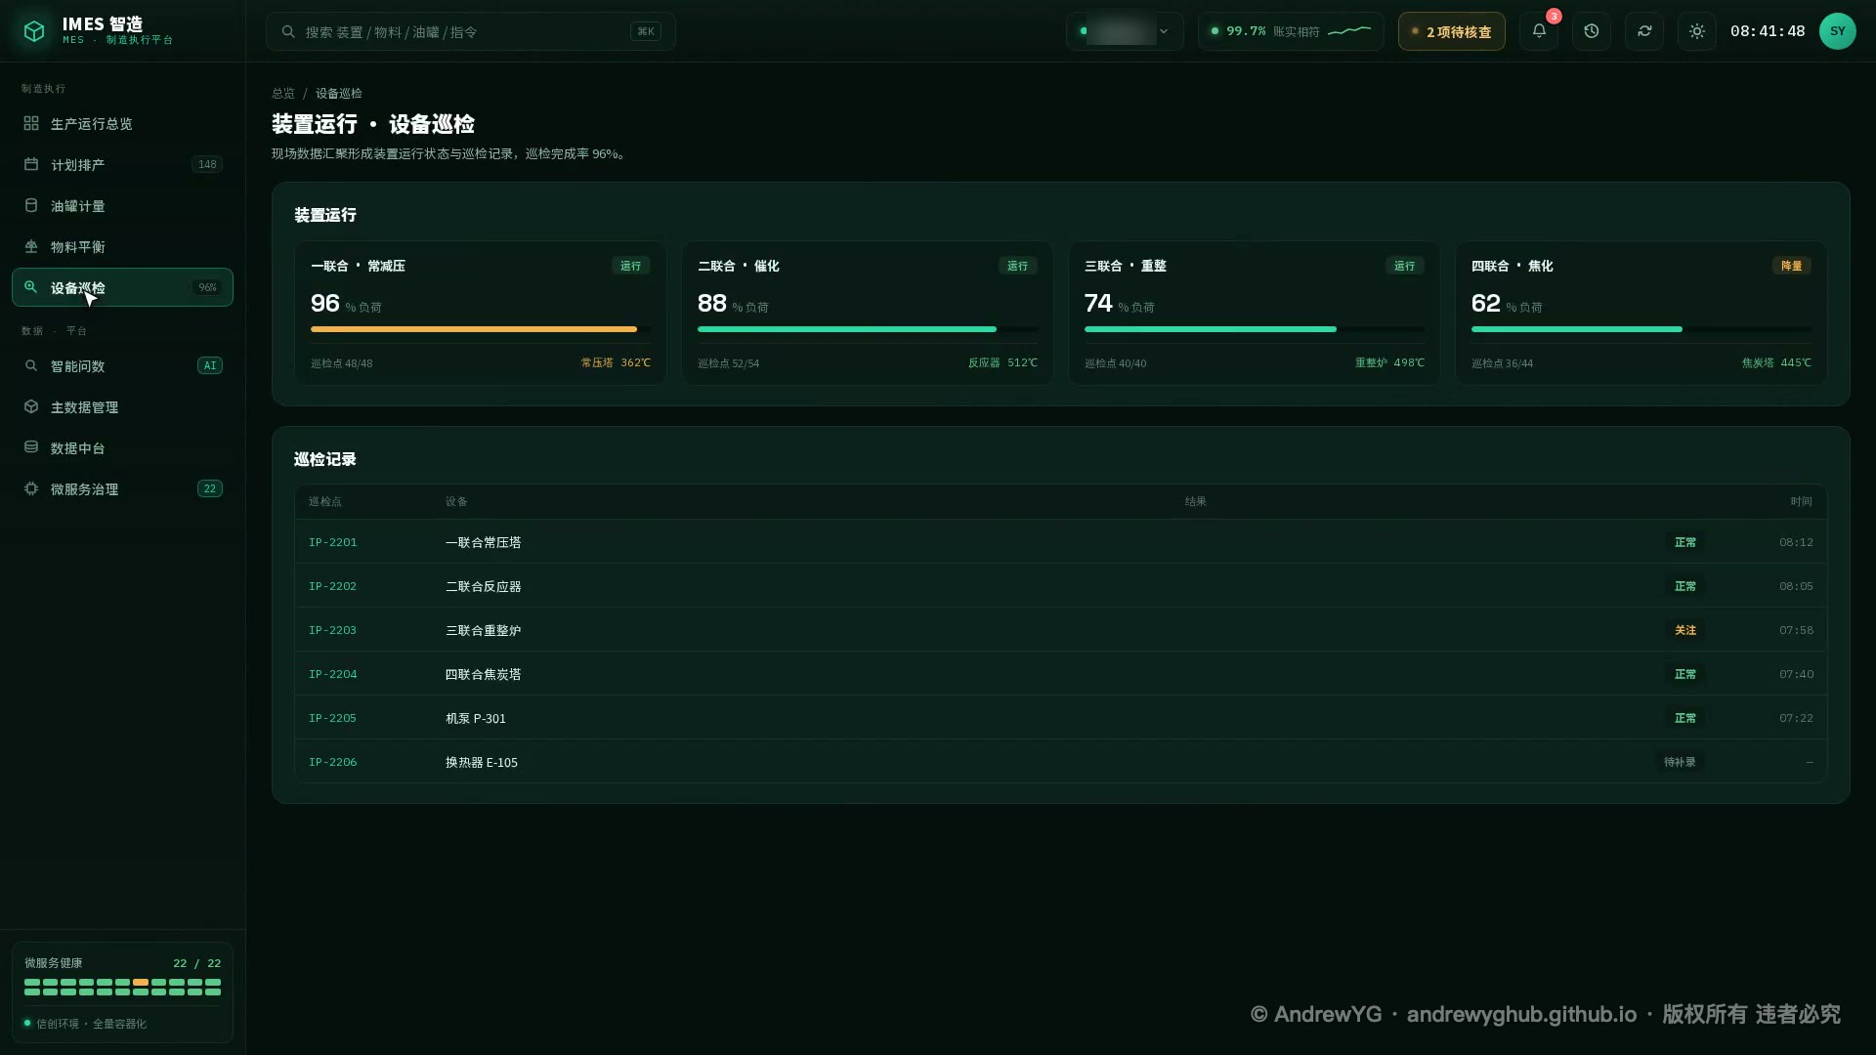
Task: Open the SY user avatar
Action: [x=1837, y=31]
